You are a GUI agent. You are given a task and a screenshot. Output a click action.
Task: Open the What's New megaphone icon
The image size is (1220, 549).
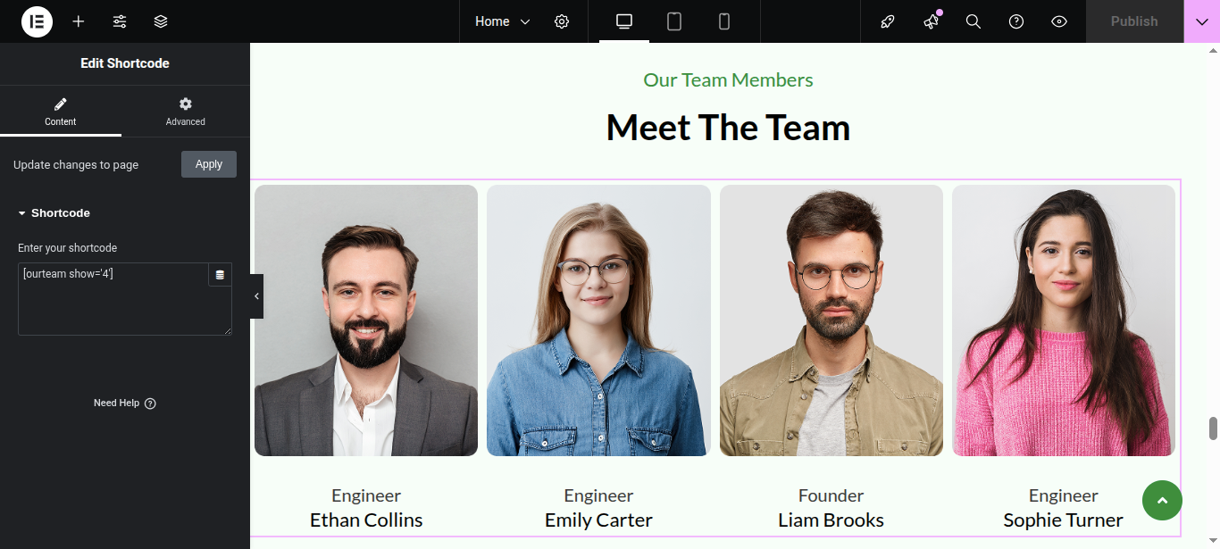931,21
